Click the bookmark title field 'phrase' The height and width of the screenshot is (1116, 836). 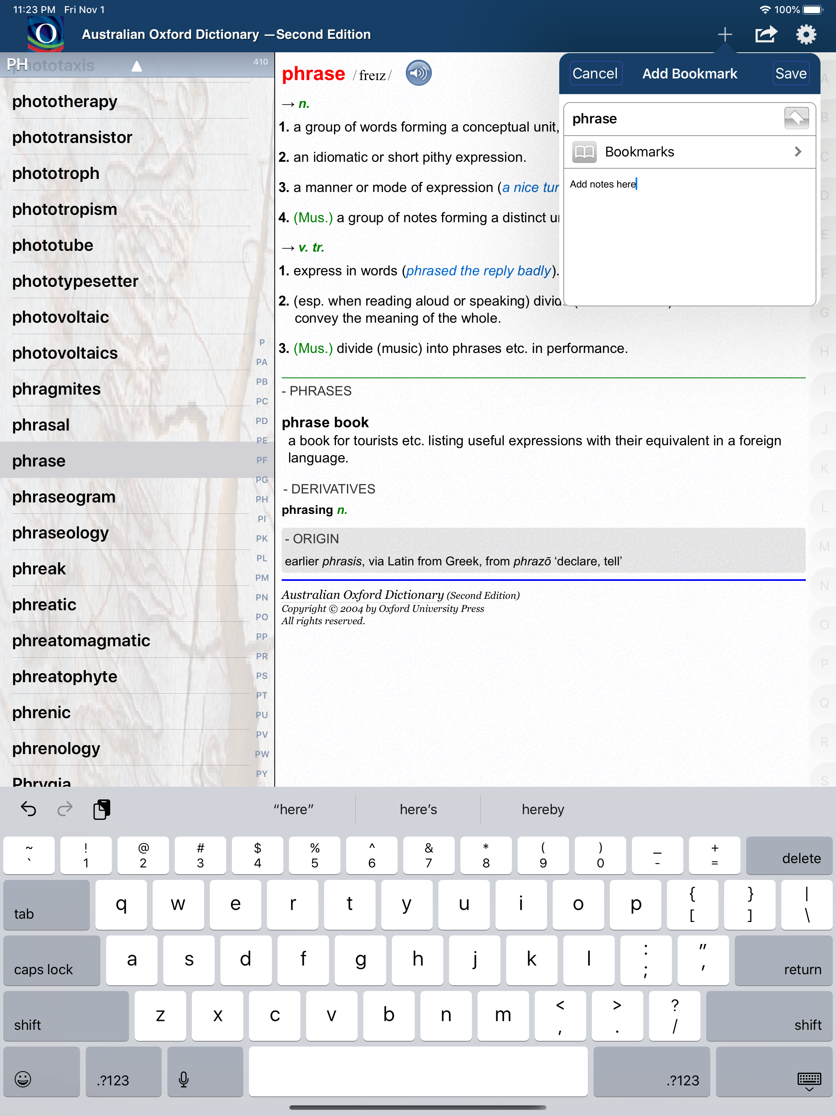click(673, 118)
